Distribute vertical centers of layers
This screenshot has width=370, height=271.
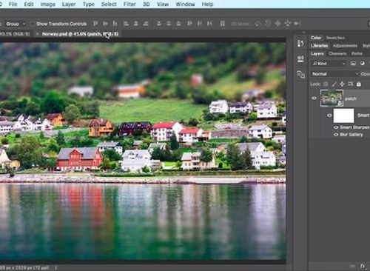[x=169, y=24]
